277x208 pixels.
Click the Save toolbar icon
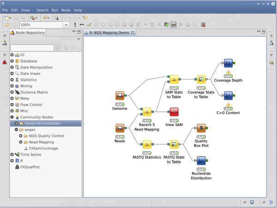pos(16,18)
